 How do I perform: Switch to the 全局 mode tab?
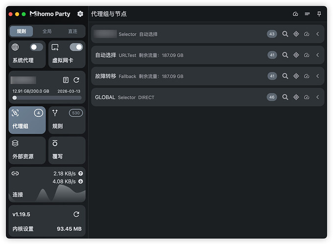click(47, 31)
